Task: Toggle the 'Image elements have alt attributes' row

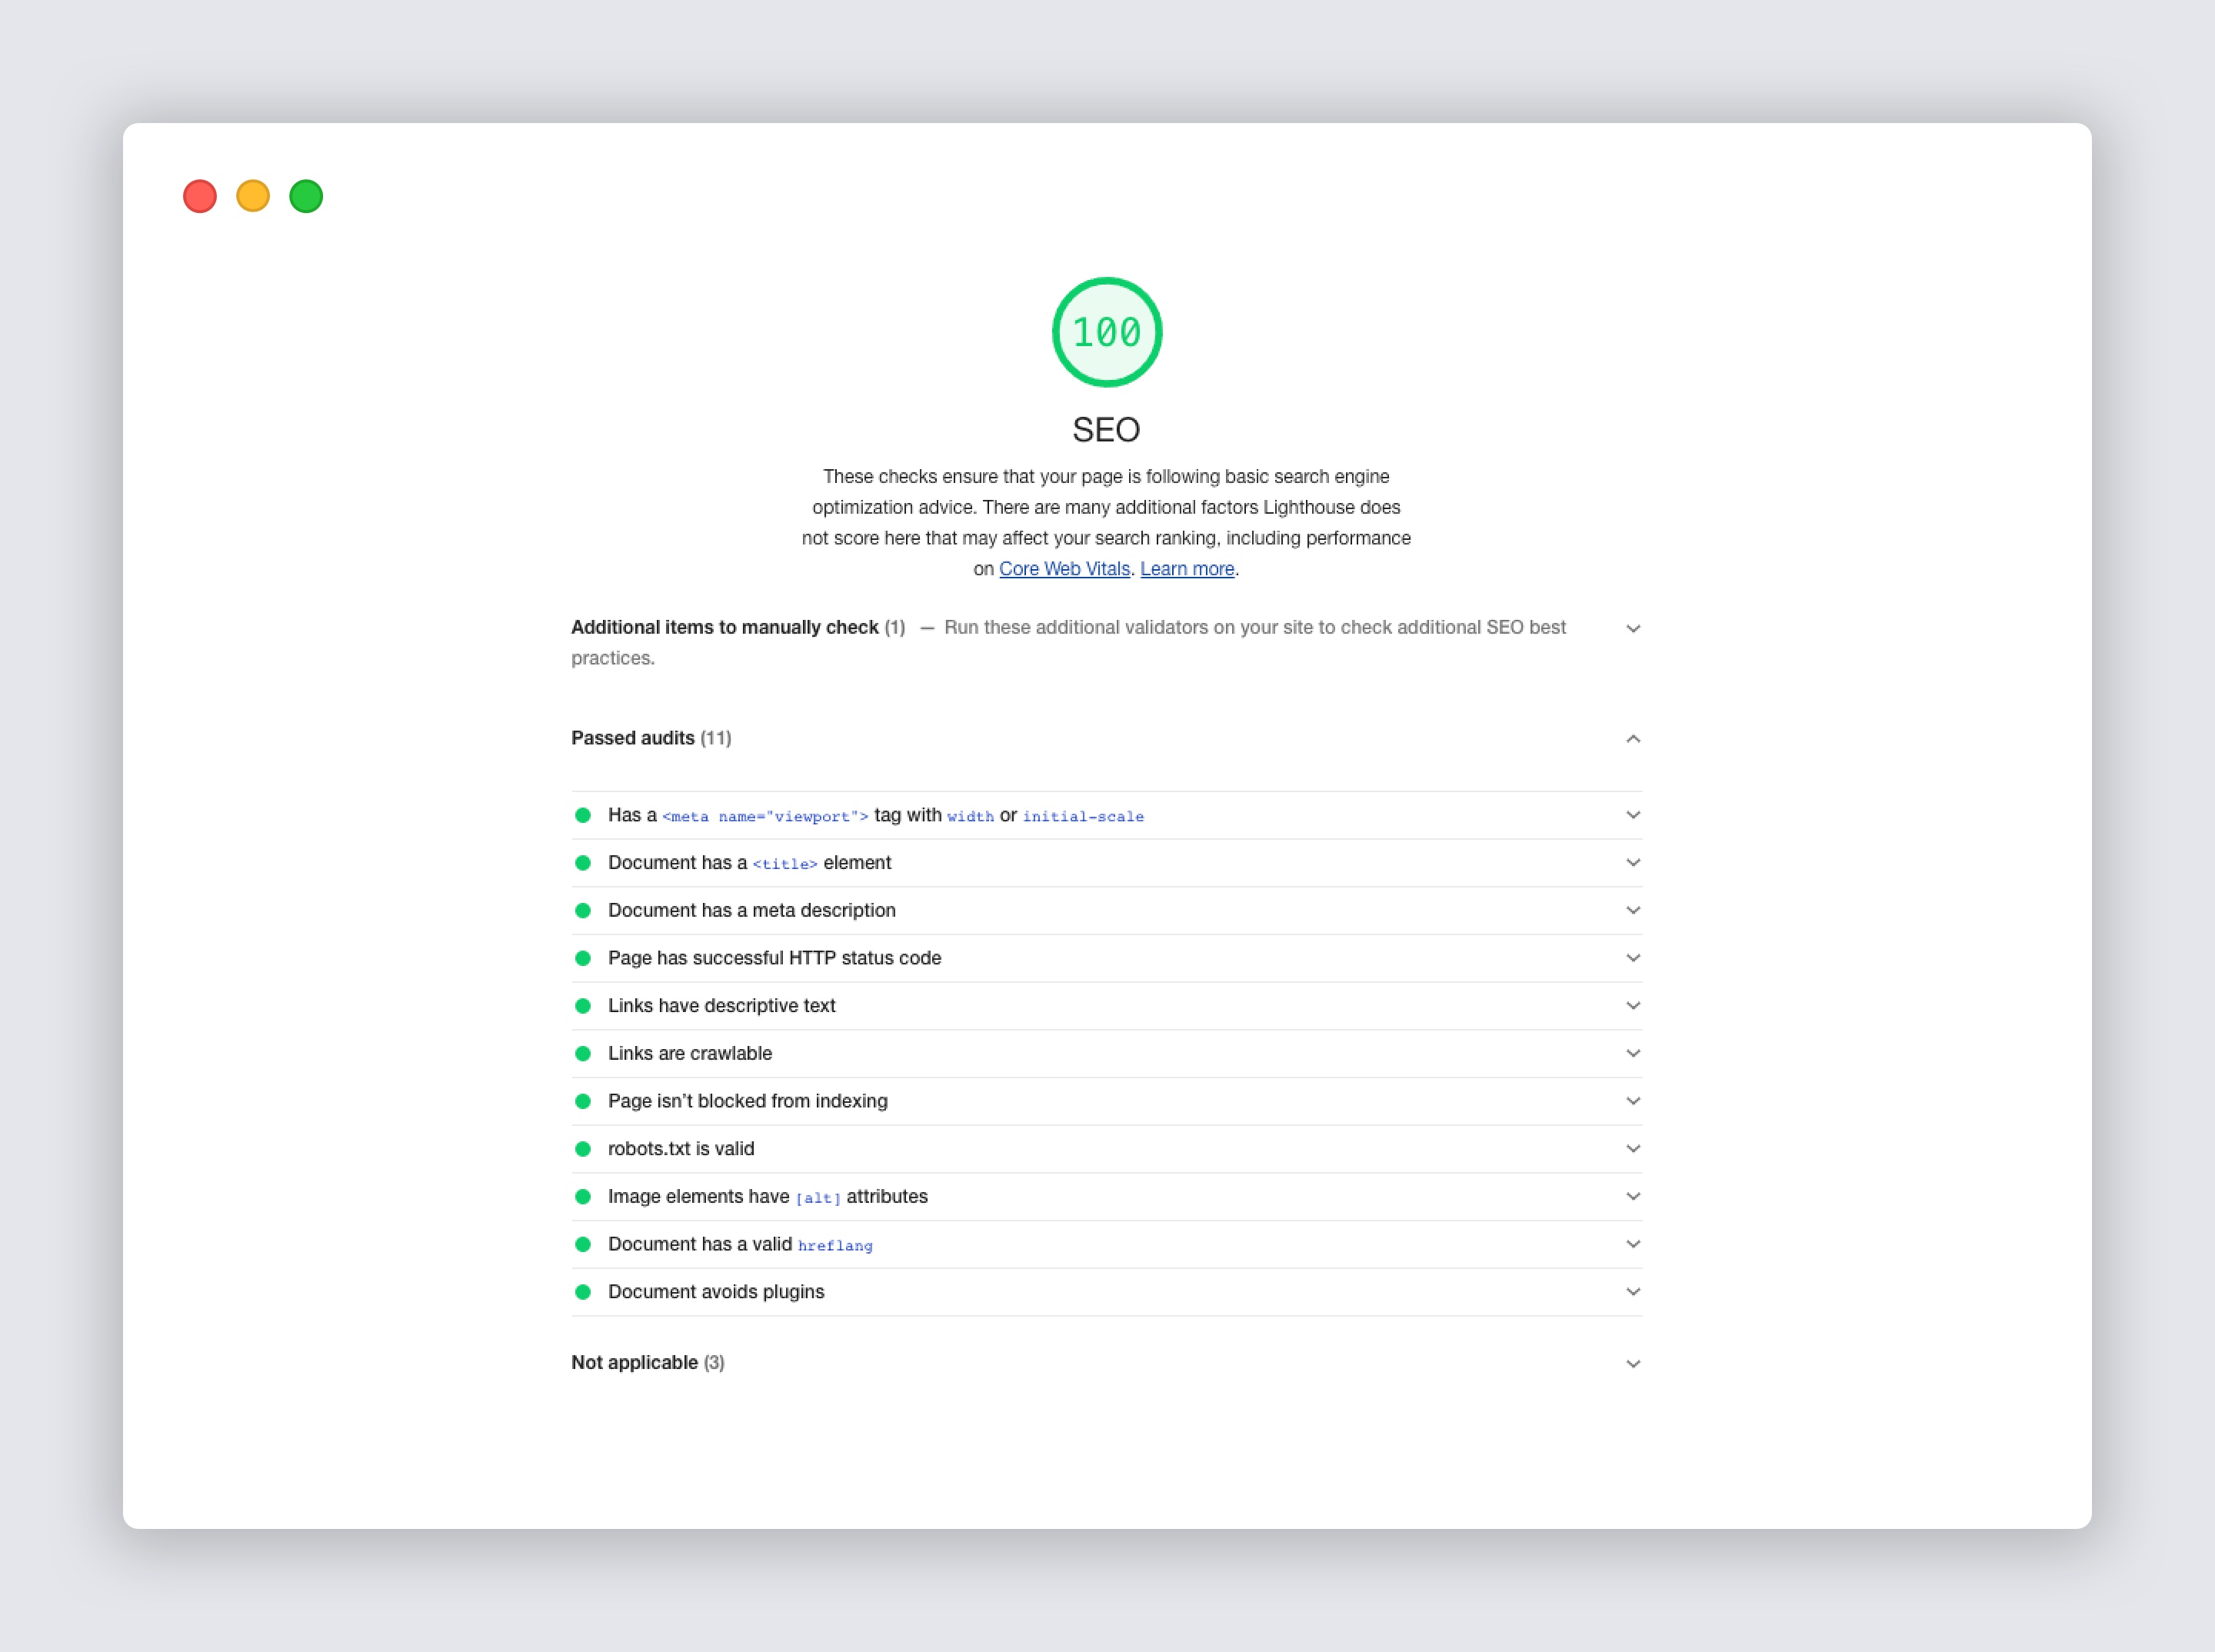Action: click(x=1630, y=1196)
